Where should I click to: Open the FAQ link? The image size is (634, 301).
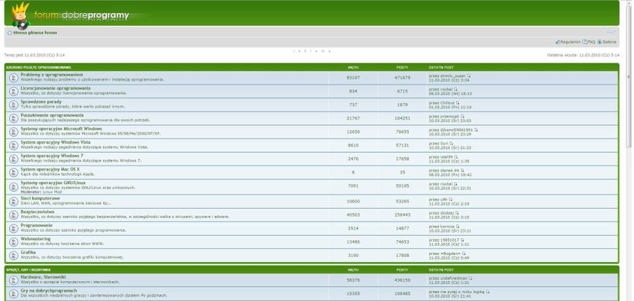point(591,42)
